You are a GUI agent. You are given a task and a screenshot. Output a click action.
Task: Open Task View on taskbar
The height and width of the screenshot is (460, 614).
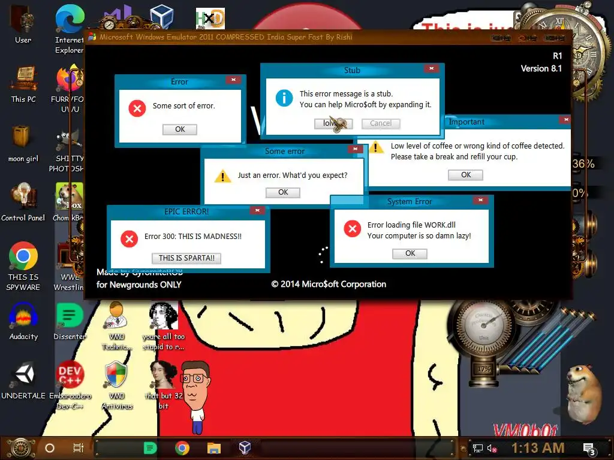pyautogui.click(x=79, y=448)
